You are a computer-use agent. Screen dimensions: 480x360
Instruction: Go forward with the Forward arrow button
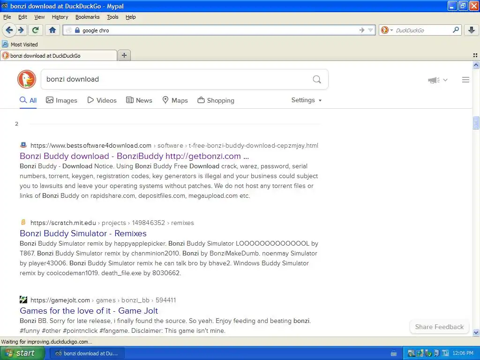[x=21, y=30]
